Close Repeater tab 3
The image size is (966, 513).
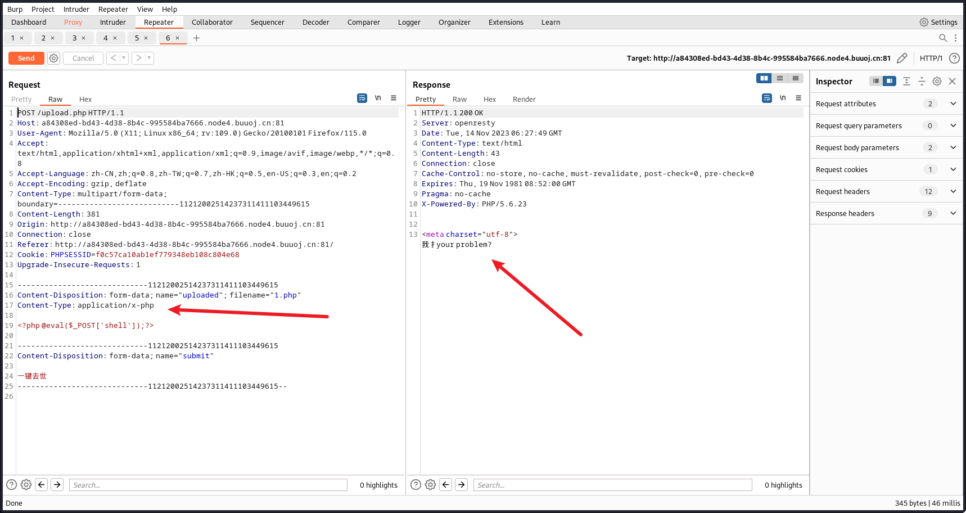point(84,38)
